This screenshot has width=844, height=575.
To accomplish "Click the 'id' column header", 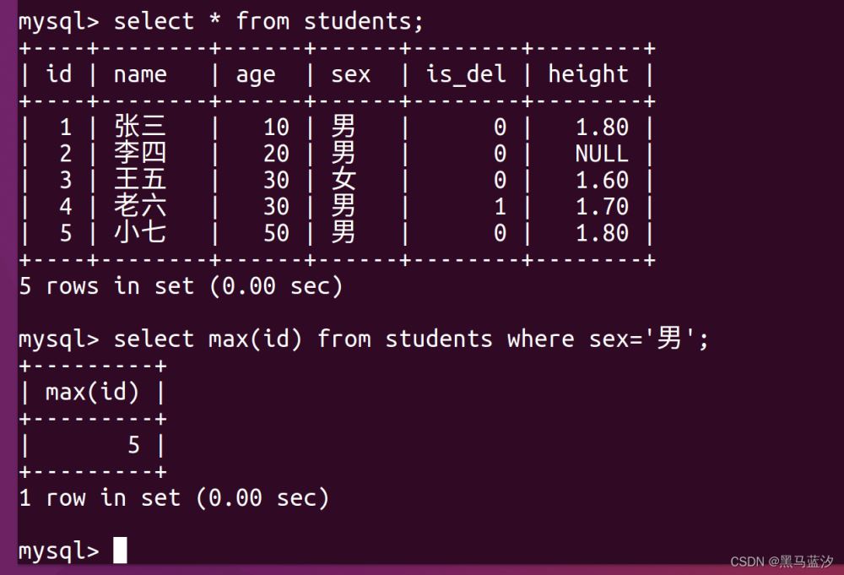I will tap(59, 74).
